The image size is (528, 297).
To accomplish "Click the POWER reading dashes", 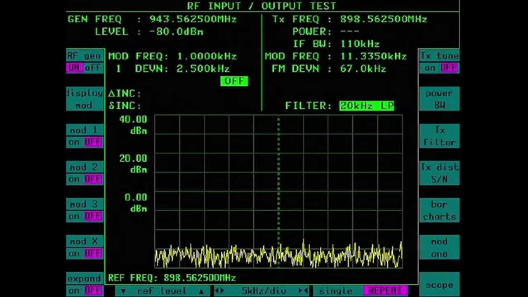I will coord(350,32).
